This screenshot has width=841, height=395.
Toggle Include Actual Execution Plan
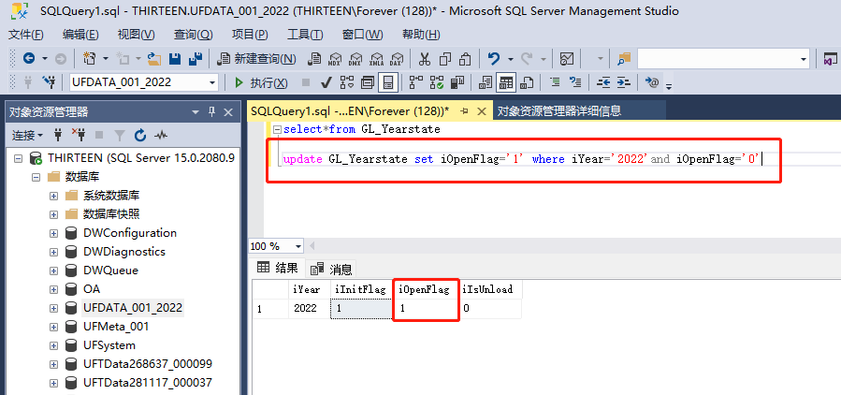click(x=415, y=82)
